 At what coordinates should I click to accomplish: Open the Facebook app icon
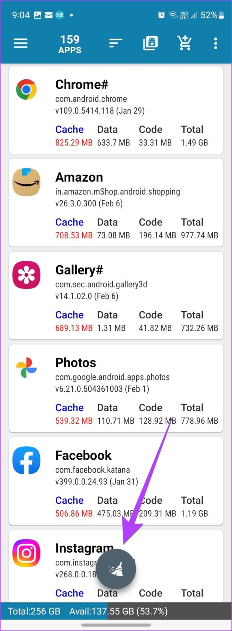pyautogui.click(x=26, y=460)
